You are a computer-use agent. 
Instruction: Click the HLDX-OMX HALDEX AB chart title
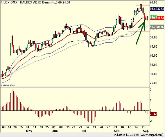click(35, 2)
